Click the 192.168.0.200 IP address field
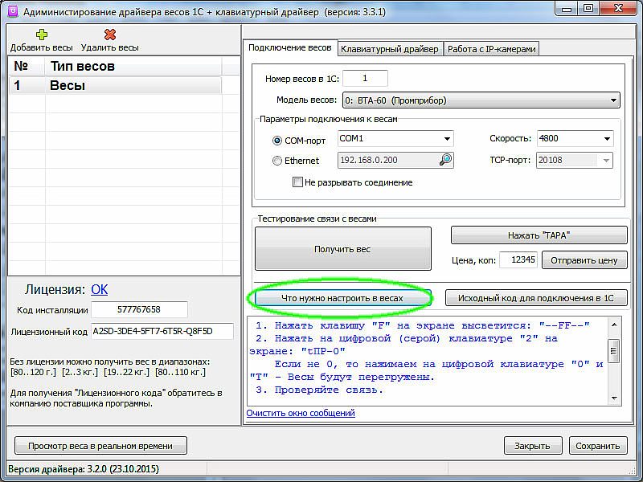The height and width of the screenshot is (482, 643). point(388,160)
